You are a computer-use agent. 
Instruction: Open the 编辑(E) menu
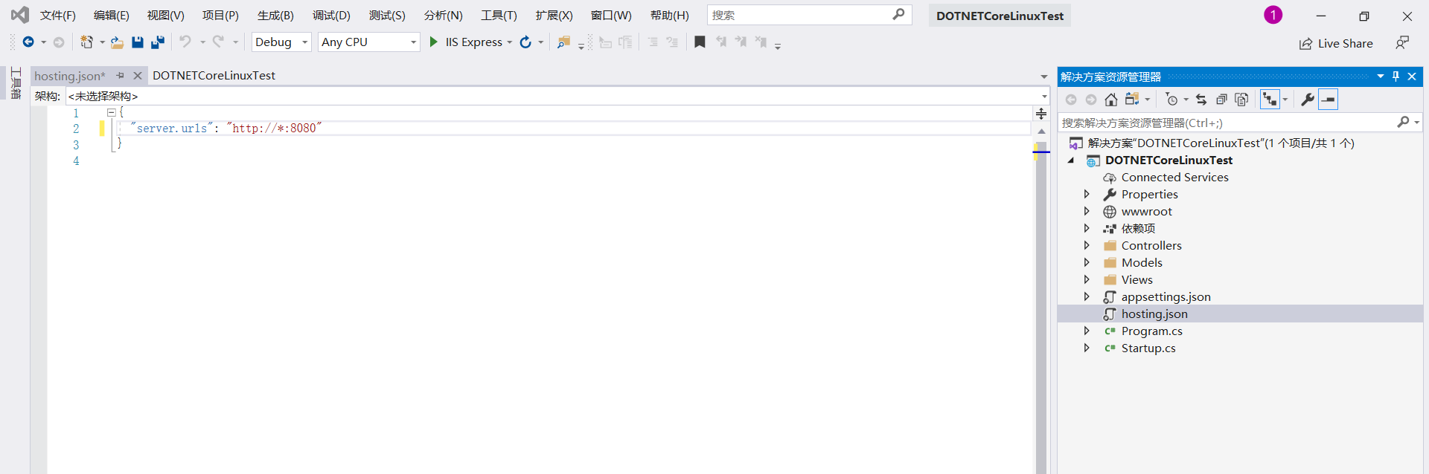click(x=112, y=15)
